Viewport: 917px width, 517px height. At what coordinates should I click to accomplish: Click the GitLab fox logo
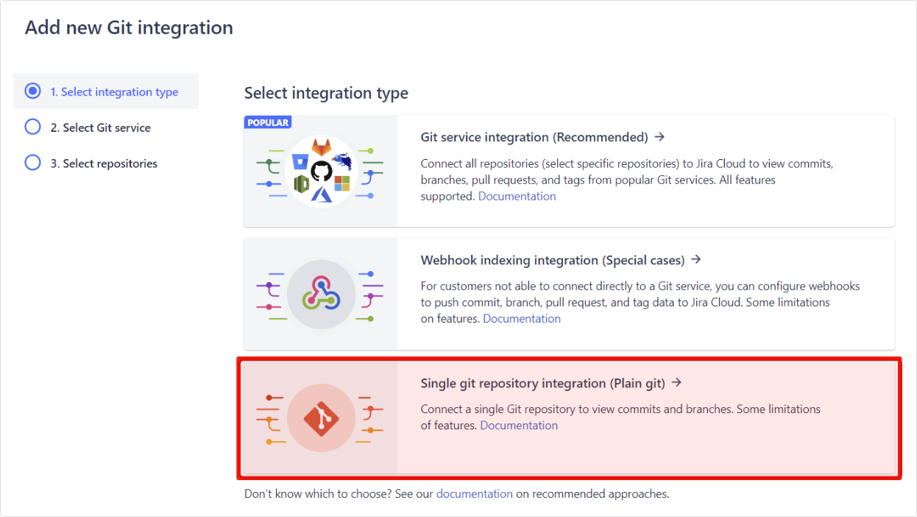(322, 147)
